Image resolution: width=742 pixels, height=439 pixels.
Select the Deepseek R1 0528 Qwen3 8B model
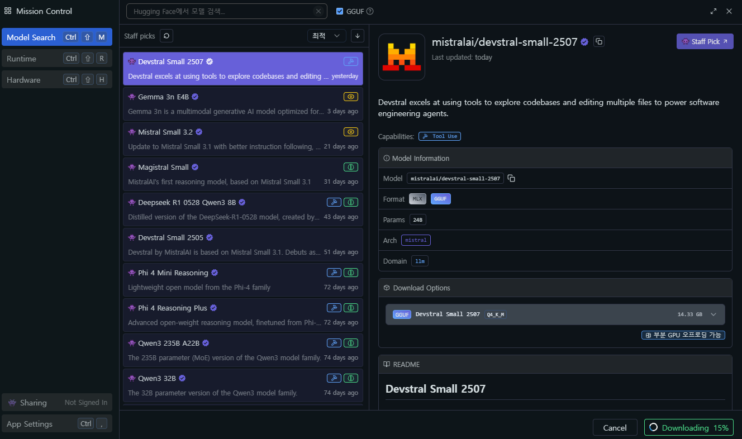[243, 209]
